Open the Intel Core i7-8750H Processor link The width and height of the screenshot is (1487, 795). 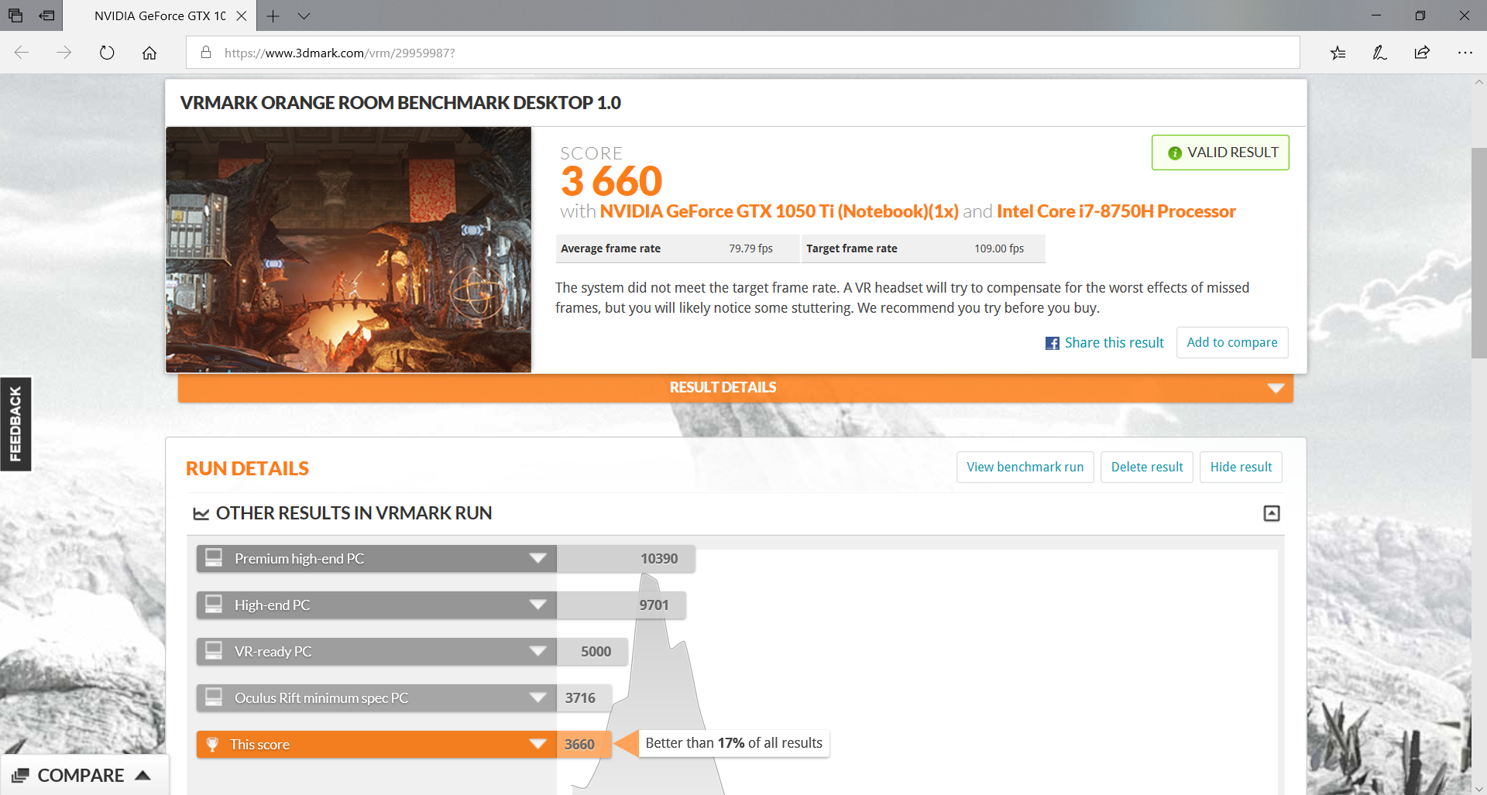click(1116, 211)
